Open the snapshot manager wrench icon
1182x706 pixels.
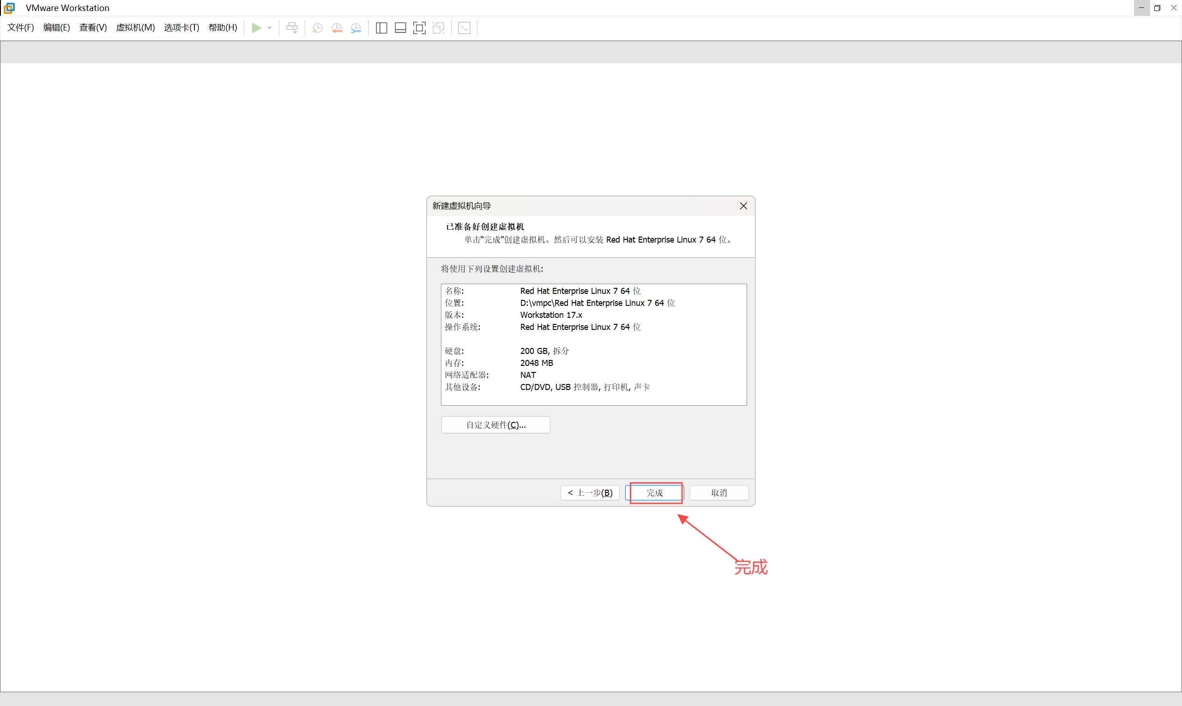356,28
